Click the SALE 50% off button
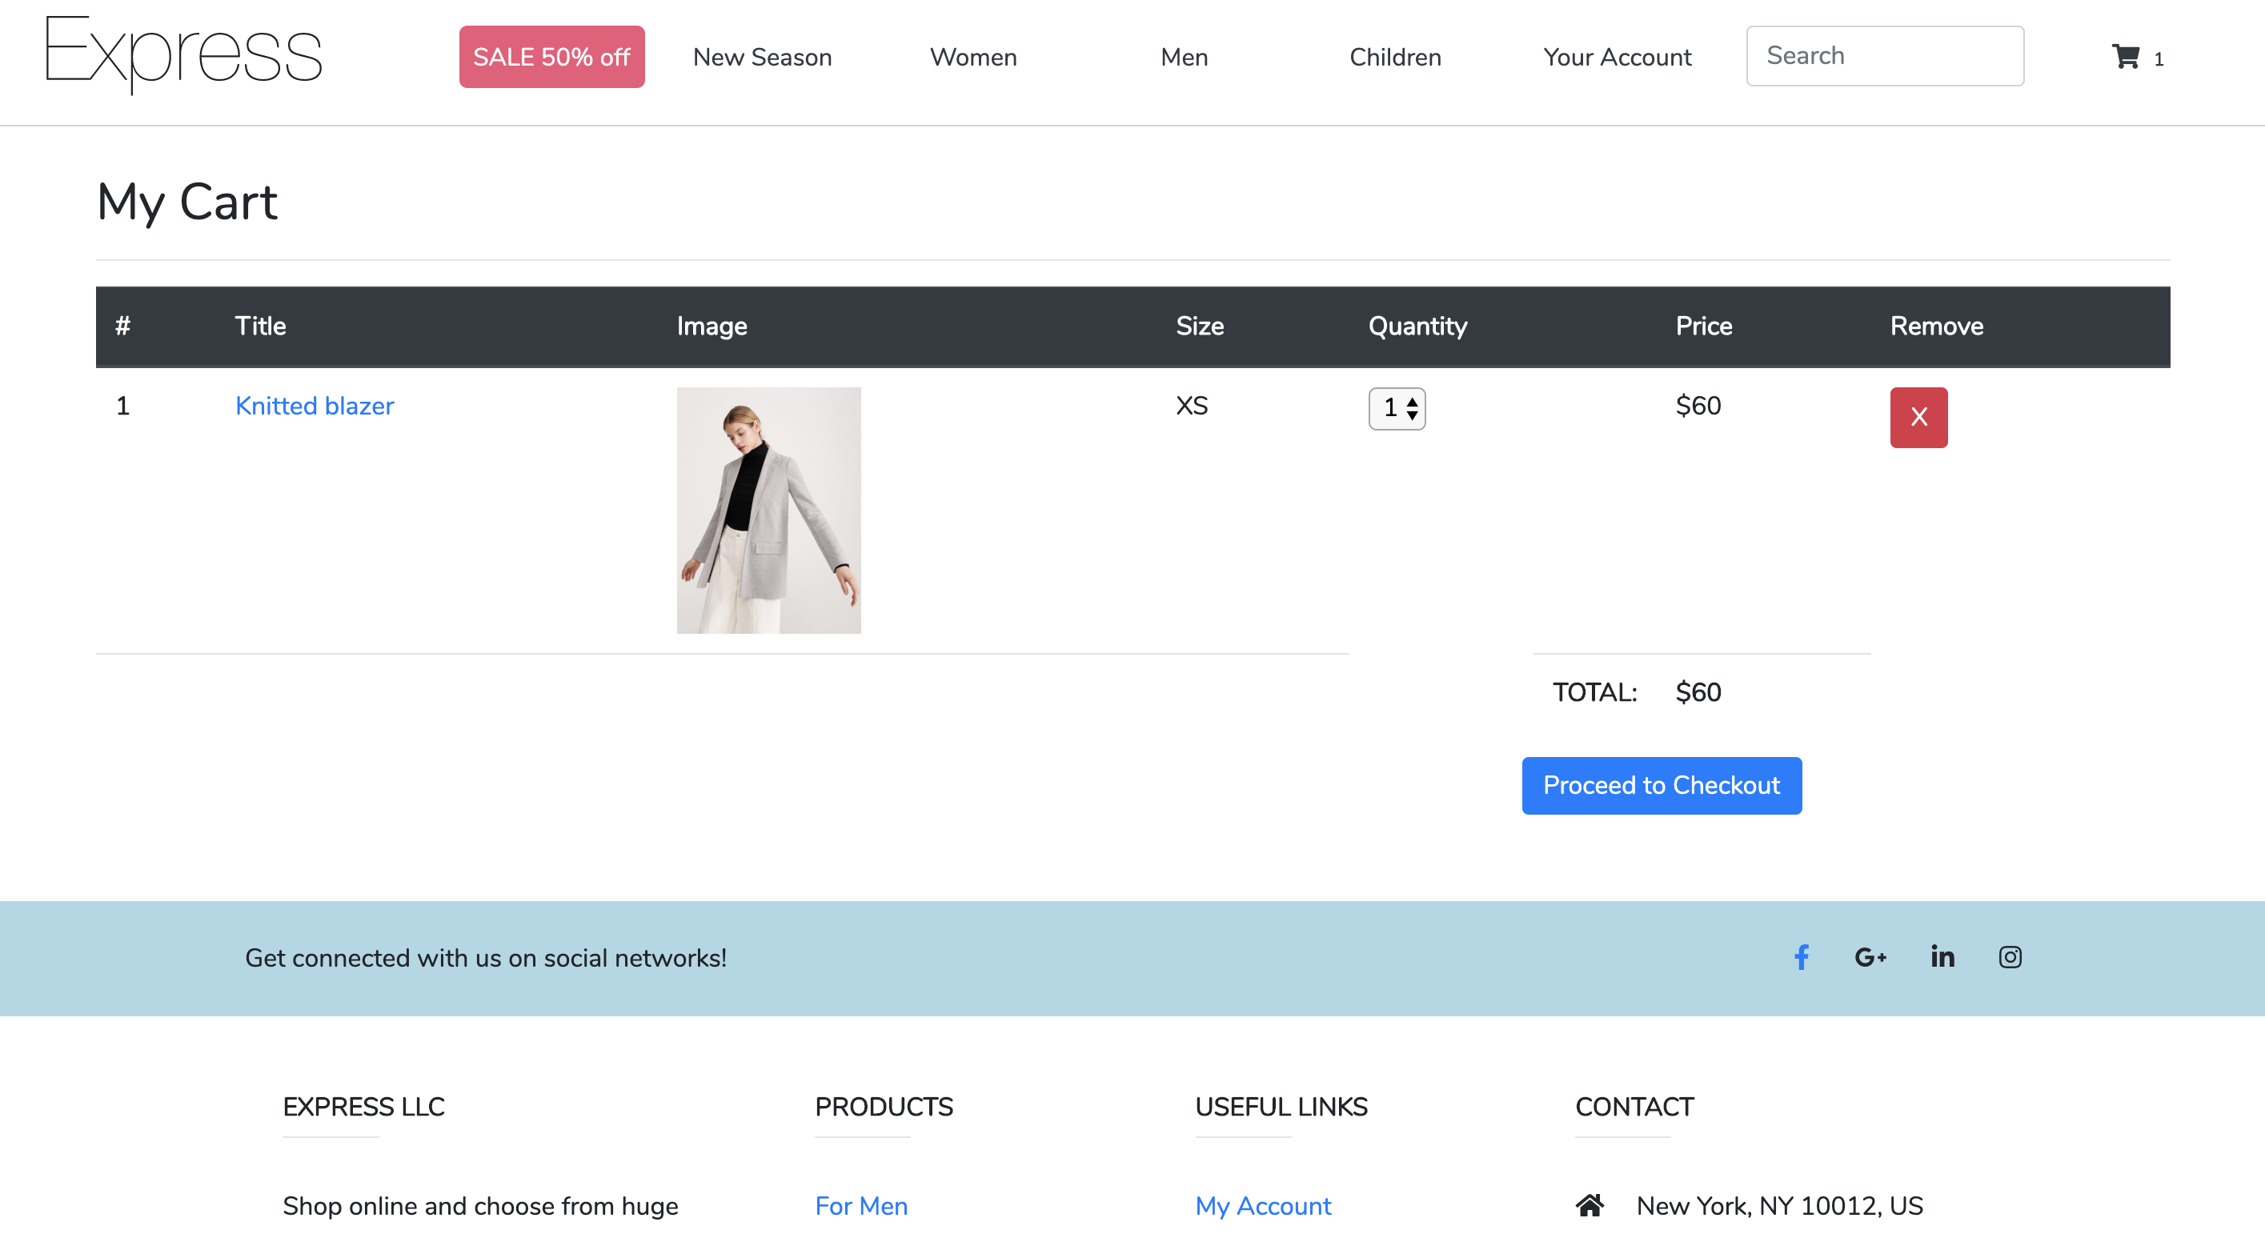The image size is (2265, 1234). pos(551,57)
